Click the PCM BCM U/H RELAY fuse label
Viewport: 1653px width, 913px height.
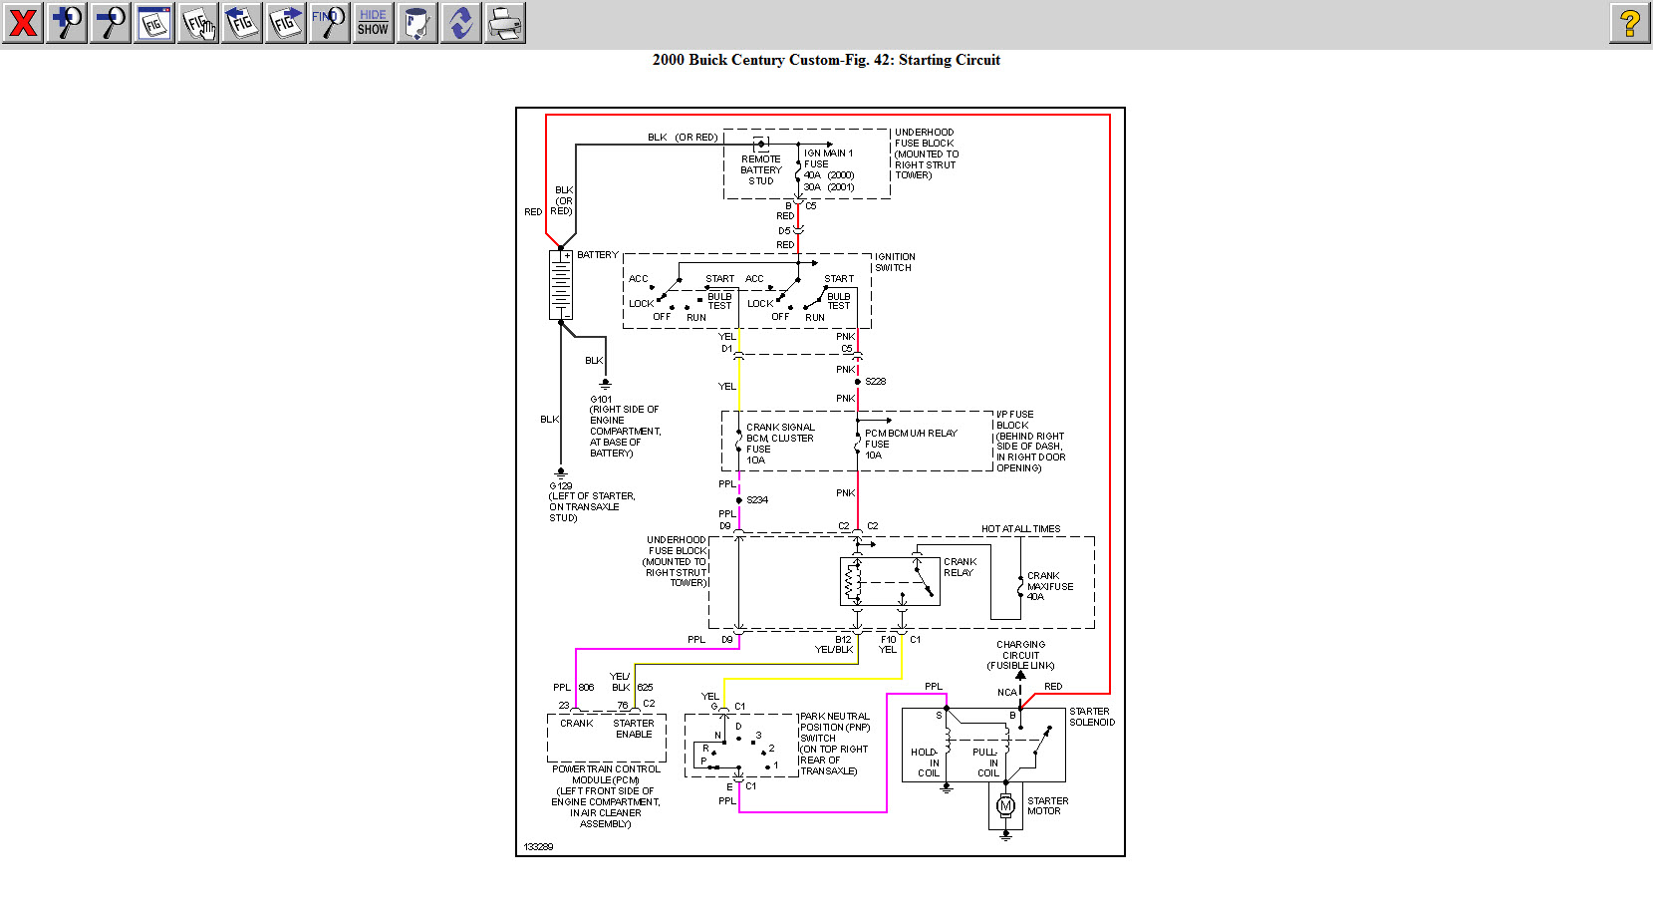[x=911, y=445]
